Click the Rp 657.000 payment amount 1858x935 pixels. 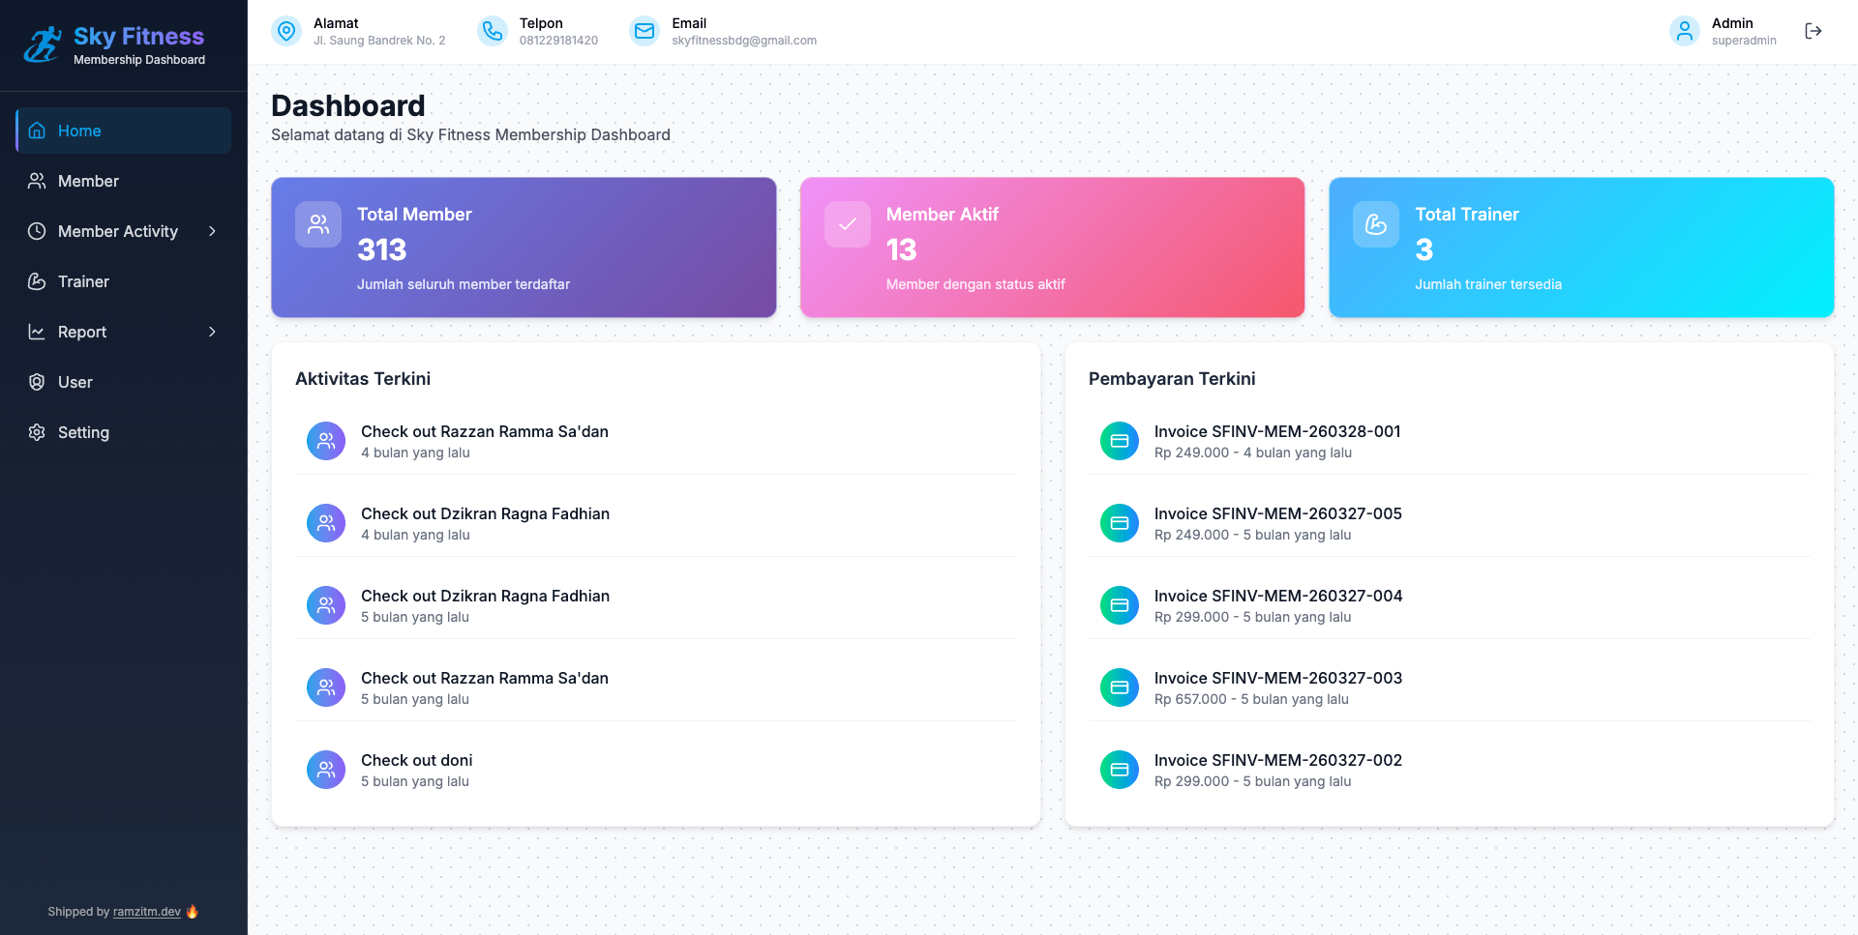1190,699
